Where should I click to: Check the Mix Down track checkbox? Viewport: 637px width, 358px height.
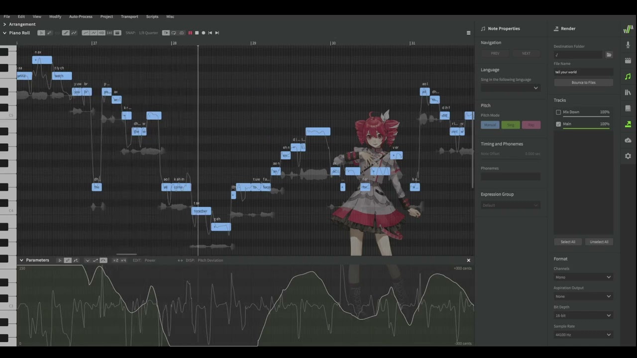pos(558,112)
